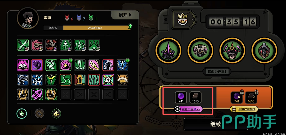This screenshot has height=135, width=286.
Task: Expand the panel with 展开 button
Action: [125, 15]
